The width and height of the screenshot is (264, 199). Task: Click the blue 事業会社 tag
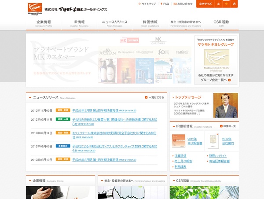63,146
